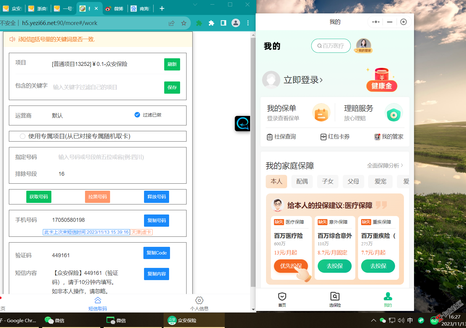
Task: Select the 本人 family tab
Action: (276, 182)
